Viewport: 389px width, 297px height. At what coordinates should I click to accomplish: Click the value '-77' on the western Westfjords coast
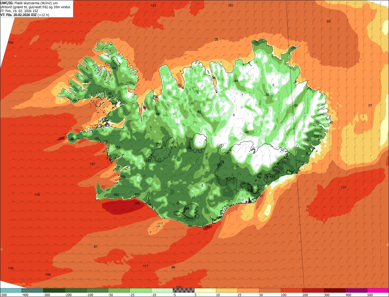[x=74, y=101]
